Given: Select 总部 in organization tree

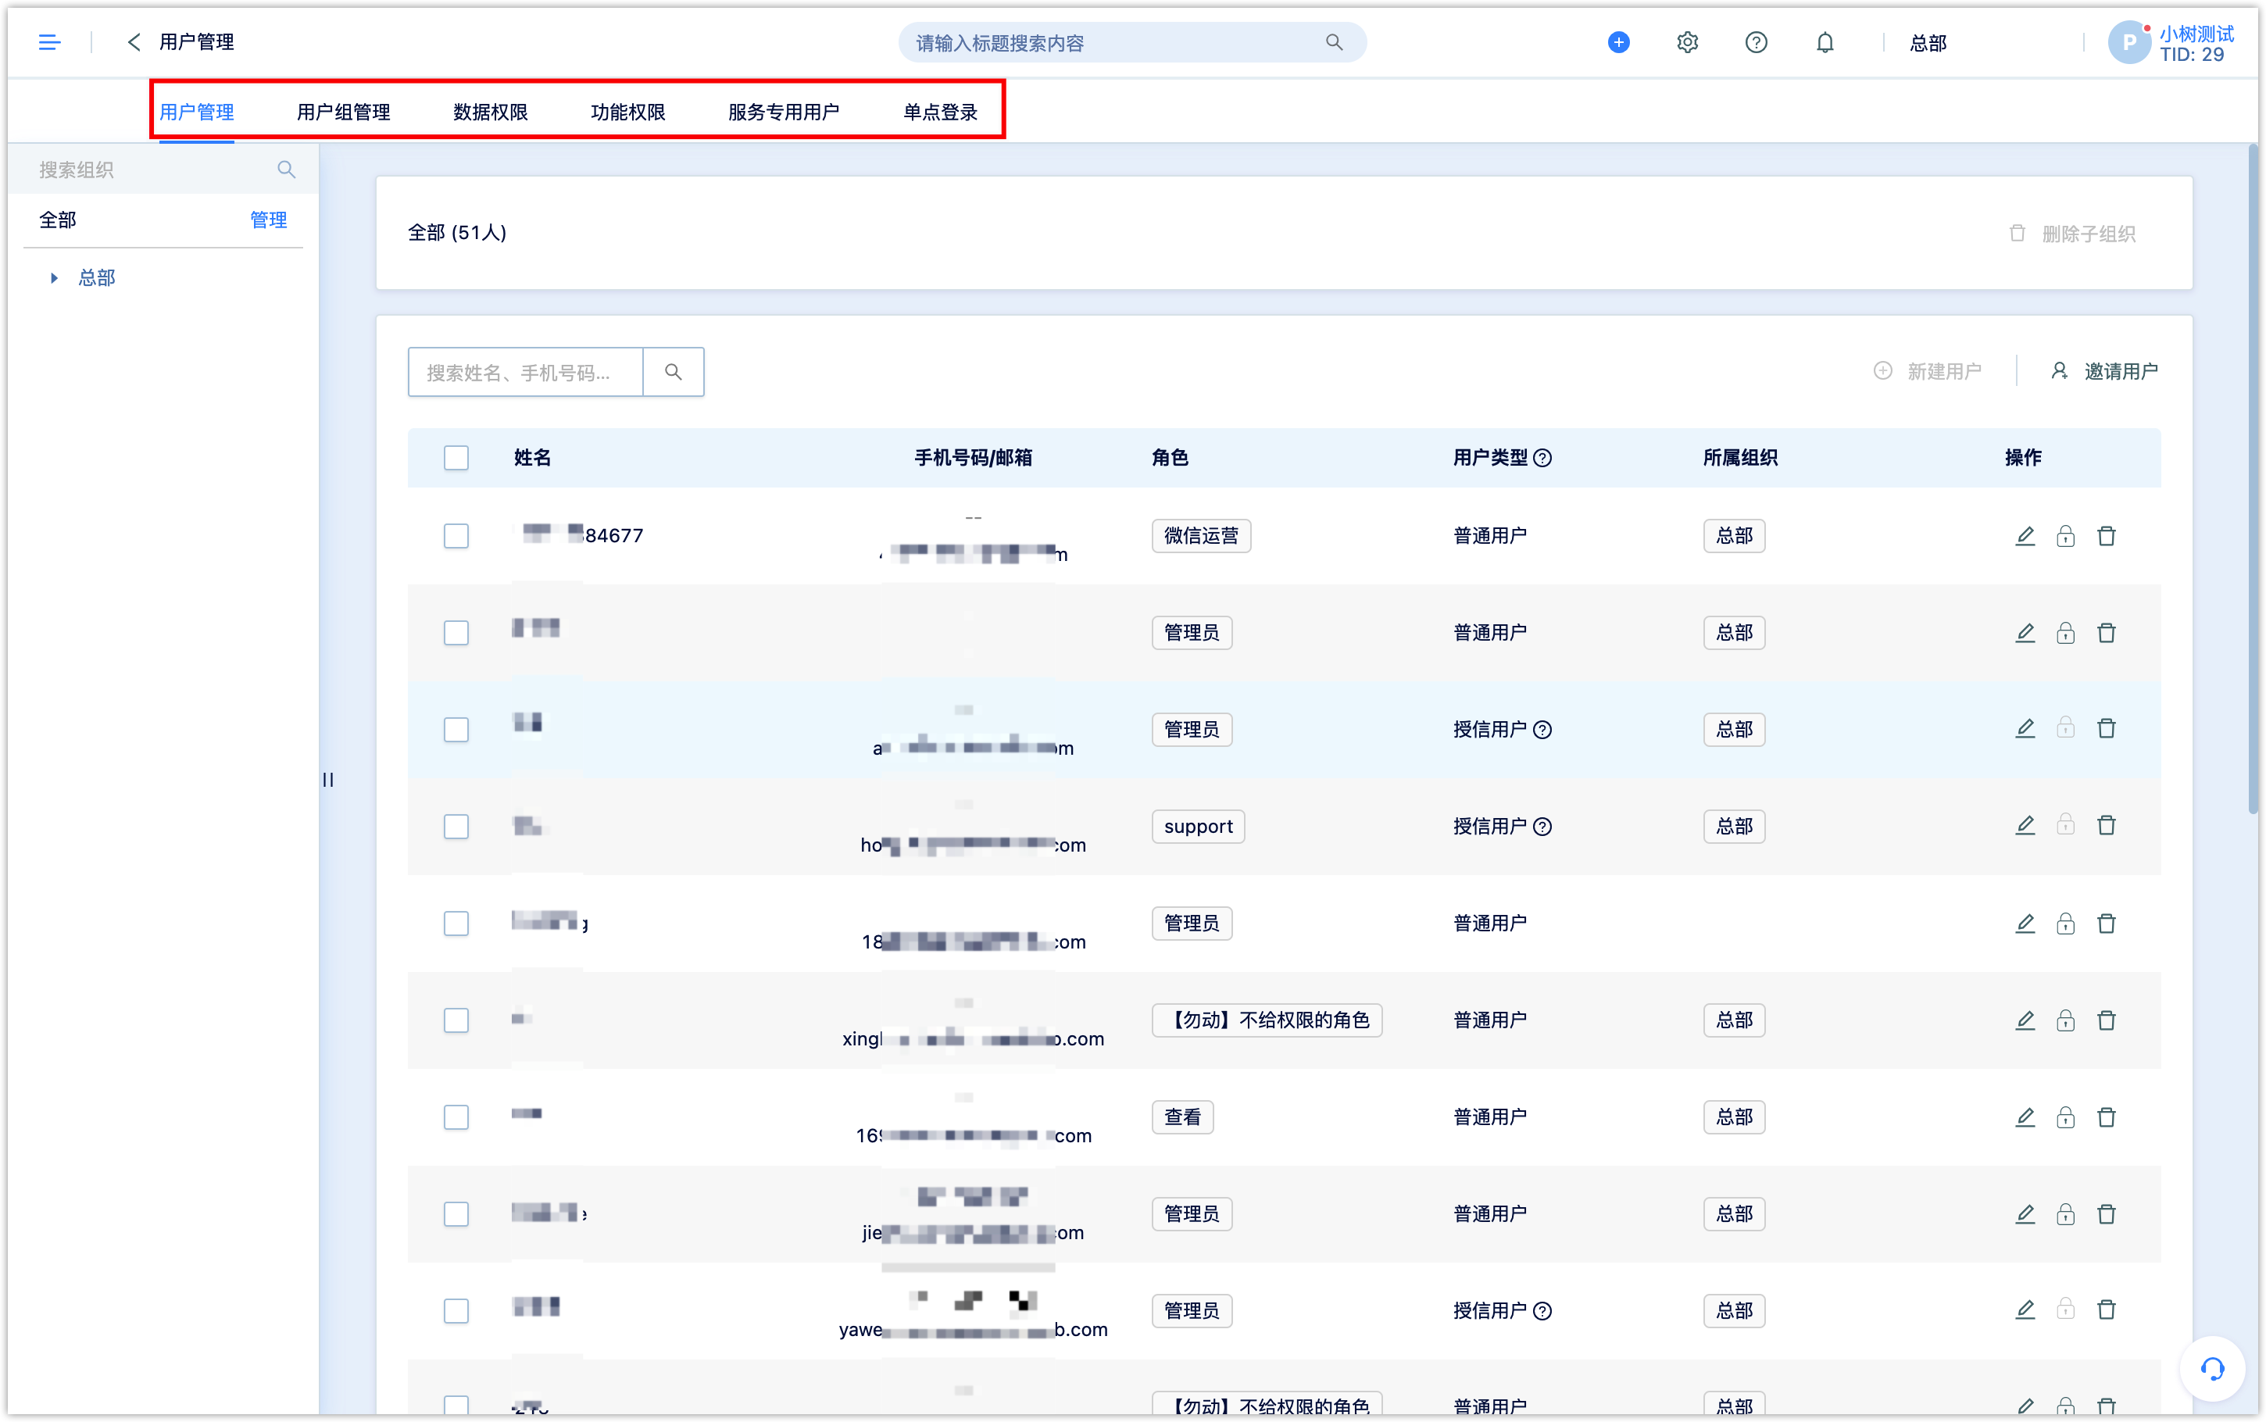Looking at the screenshot, I should [x=97, y=278].
